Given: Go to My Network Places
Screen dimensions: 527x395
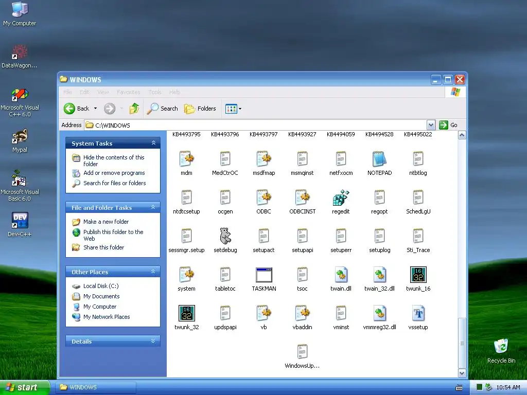Looking at the screenshot, I should pyautogui.click(x=107, y=317).
